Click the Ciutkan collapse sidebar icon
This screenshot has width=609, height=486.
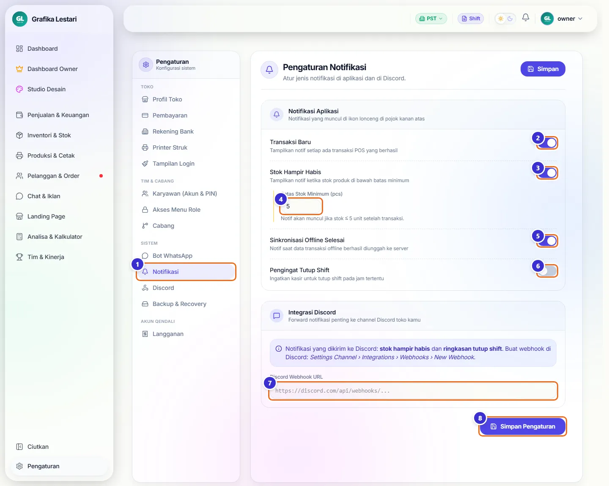click(x=19, y=447)
